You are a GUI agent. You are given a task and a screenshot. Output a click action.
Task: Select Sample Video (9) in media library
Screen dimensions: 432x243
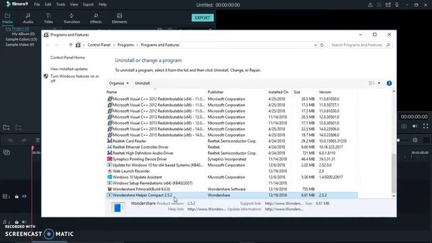pyautogui.click(x=20, y=45)
